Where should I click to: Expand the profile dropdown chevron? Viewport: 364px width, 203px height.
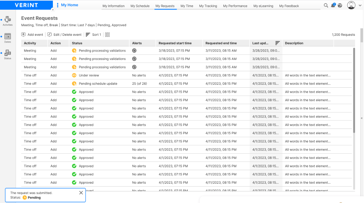(360, 5)
